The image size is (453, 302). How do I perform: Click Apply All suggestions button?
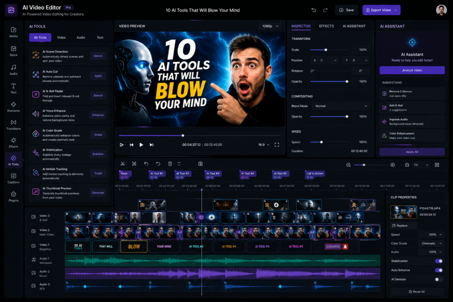pos(412,152)
